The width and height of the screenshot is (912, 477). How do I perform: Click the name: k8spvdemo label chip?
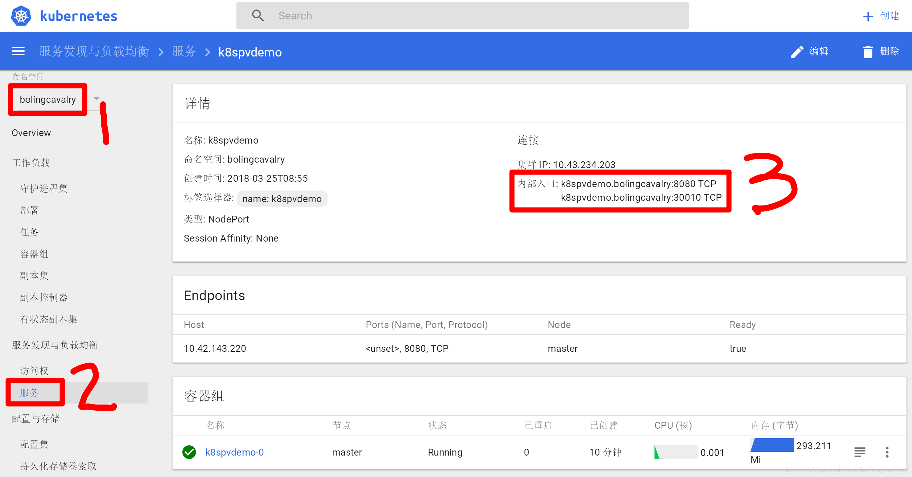(282, 199)
